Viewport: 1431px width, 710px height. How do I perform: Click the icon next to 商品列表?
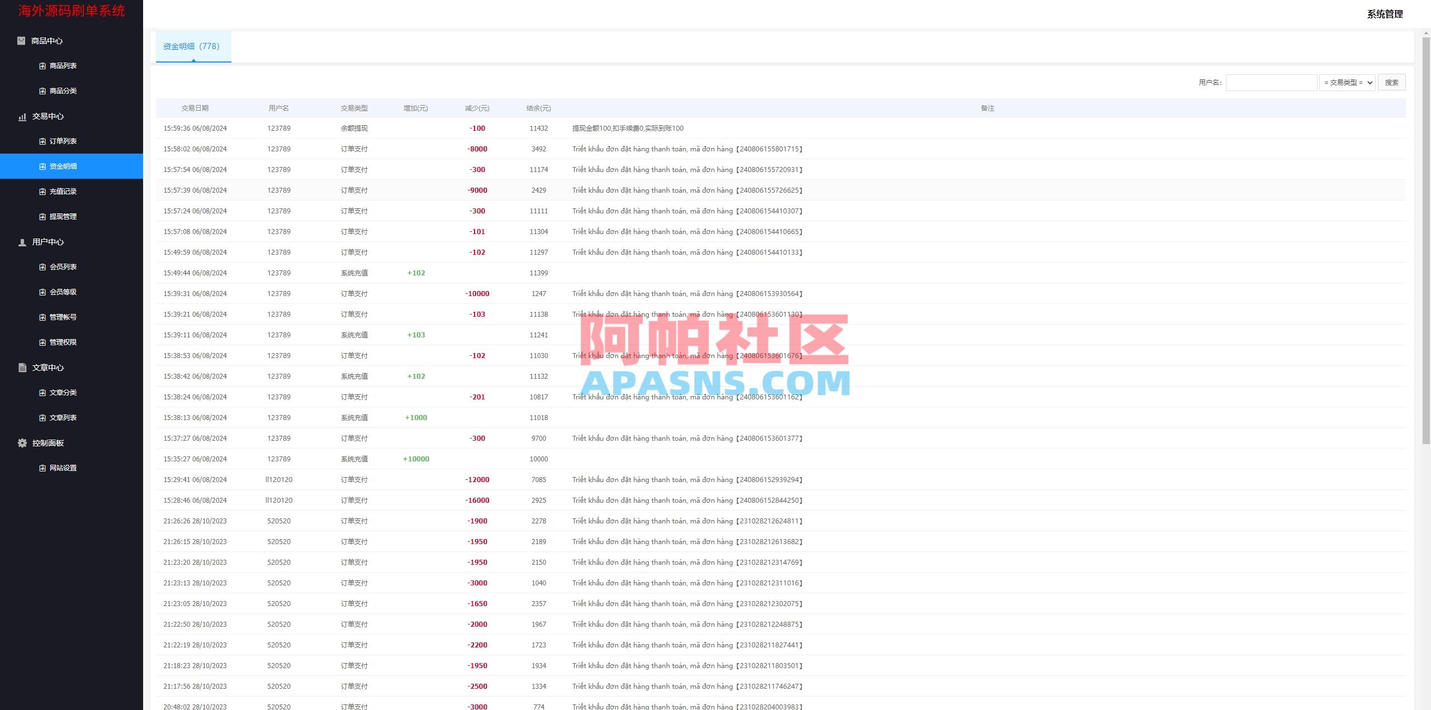(42, 65)
